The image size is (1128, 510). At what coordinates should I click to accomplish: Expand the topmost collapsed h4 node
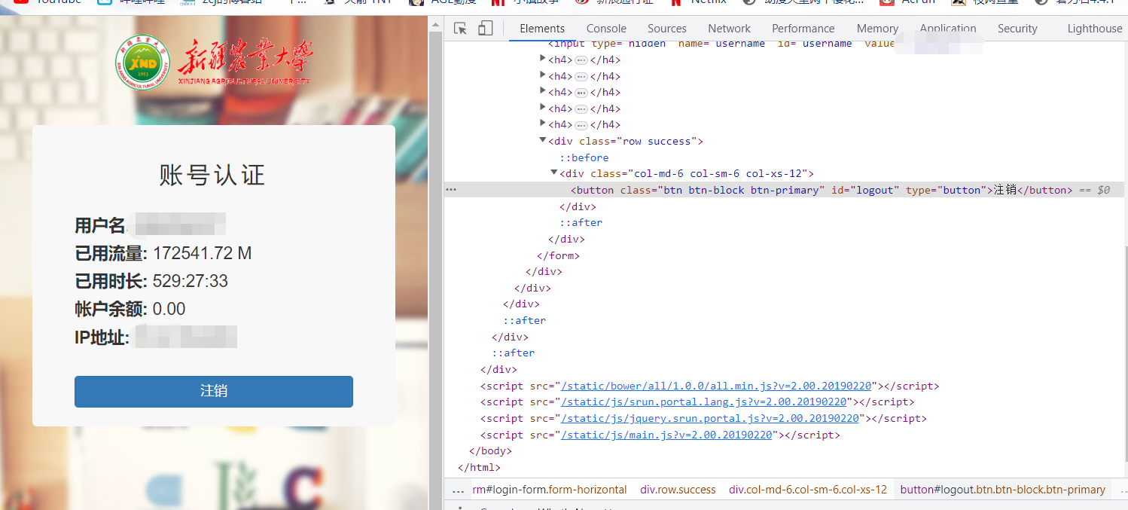click(543, 60)
